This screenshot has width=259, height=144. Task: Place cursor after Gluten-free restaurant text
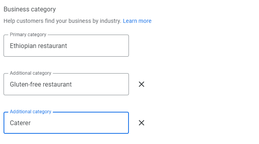(x=73, y=85)
